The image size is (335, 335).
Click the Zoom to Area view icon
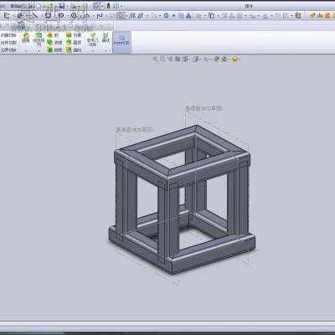(162, 59)
